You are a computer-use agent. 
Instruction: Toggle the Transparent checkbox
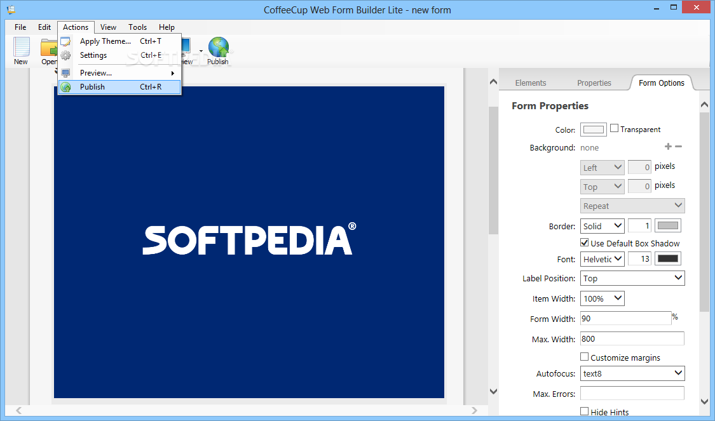coord(614,128)
